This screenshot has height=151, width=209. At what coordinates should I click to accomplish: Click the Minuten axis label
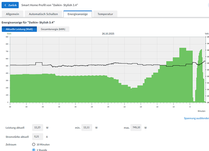tap(201, 111)
